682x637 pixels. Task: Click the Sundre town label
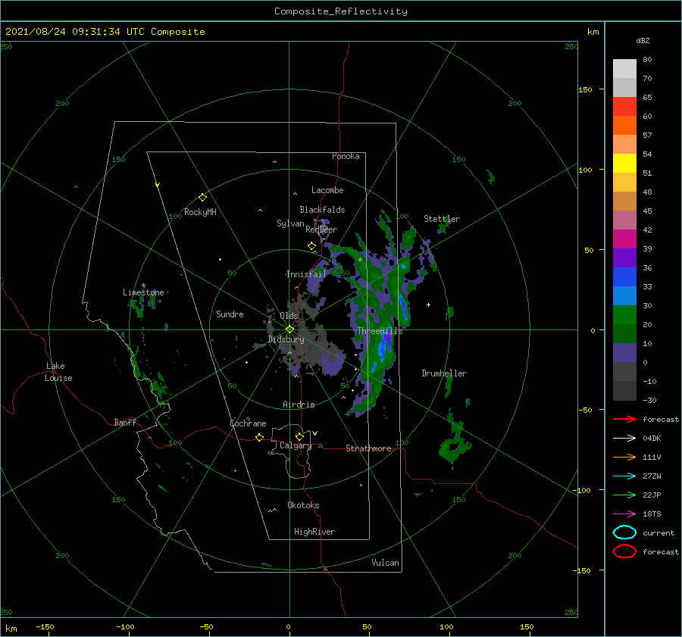click(230, 314)
